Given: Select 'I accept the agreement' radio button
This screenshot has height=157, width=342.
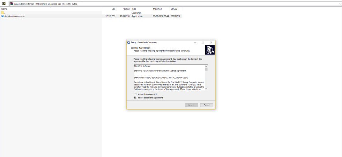Looking at the screenshot, I should point(135,94).
